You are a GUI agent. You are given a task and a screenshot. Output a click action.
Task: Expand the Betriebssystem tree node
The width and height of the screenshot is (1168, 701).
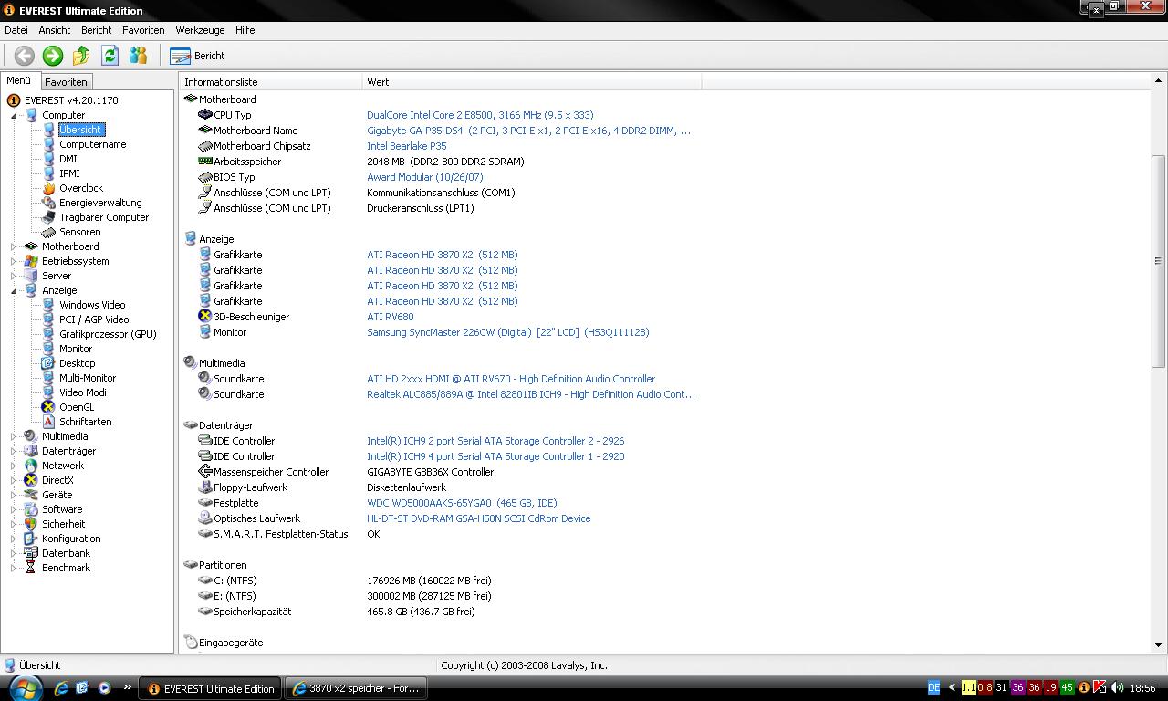tap(14, 261)
